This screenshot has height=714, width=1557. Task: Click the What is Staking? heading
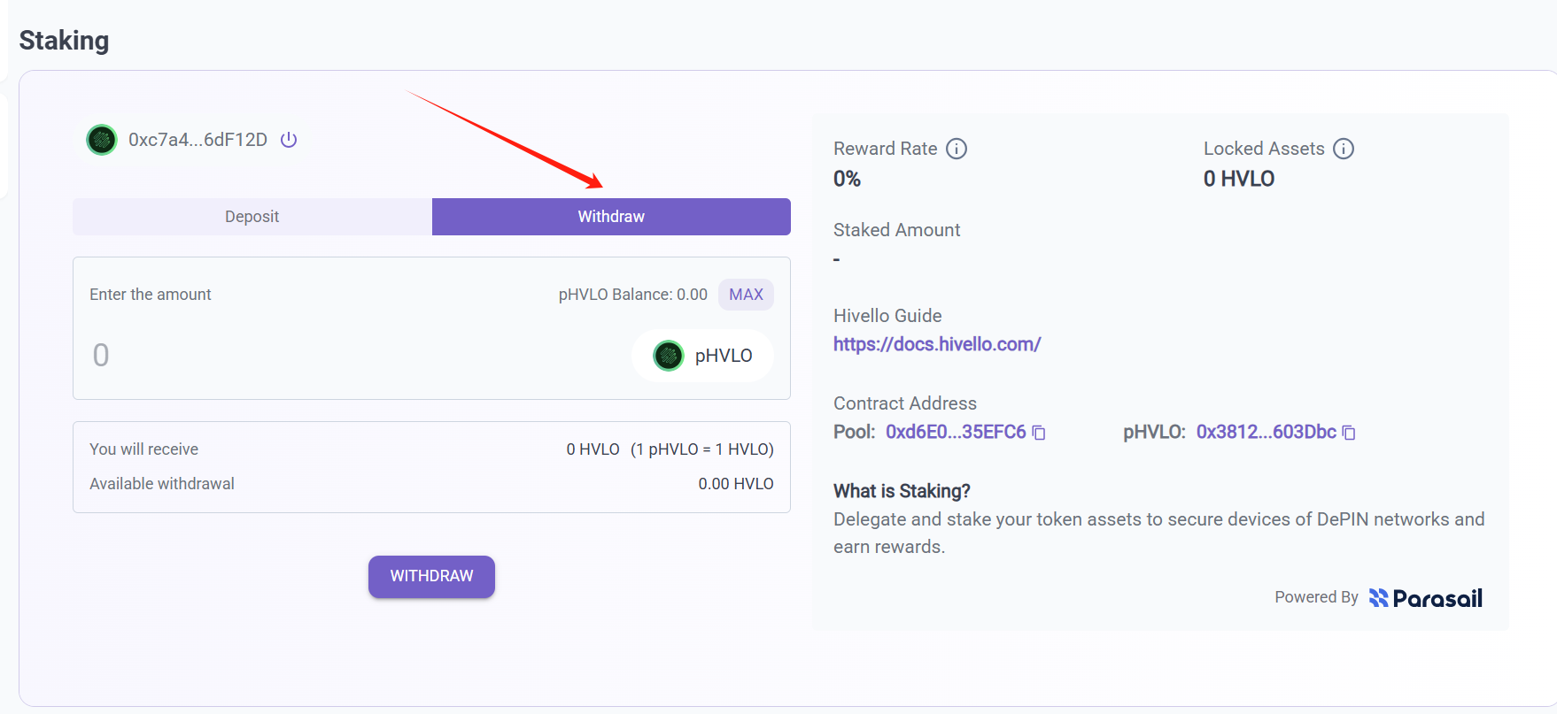(902, 491)
